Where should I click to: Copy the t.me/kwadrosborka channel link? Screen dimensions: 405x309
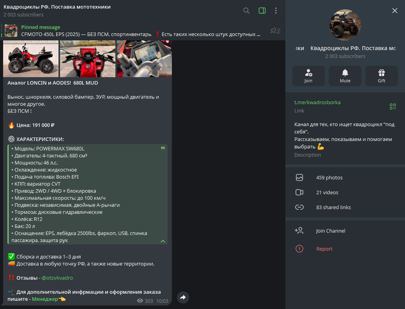317,102
